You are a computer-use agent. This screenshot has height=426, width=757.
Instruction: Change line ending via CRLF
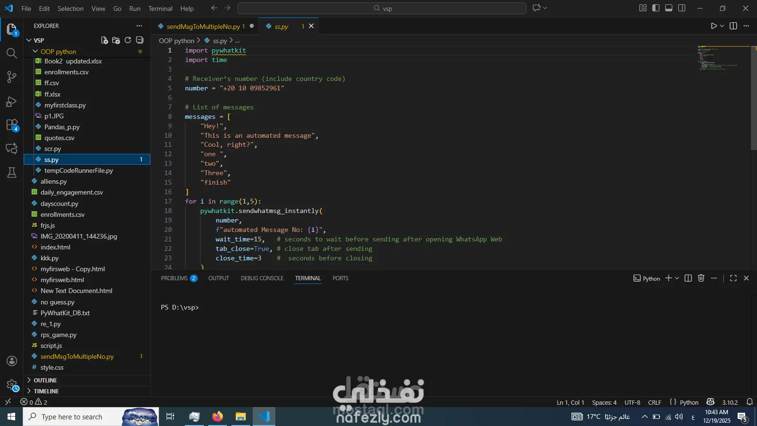654,402
